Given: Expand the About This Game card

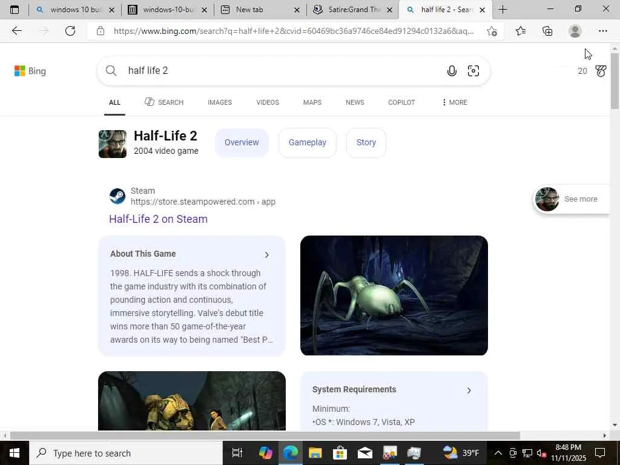Looking at the screenshot, I should pyautogui.click(x=267, y=255).
